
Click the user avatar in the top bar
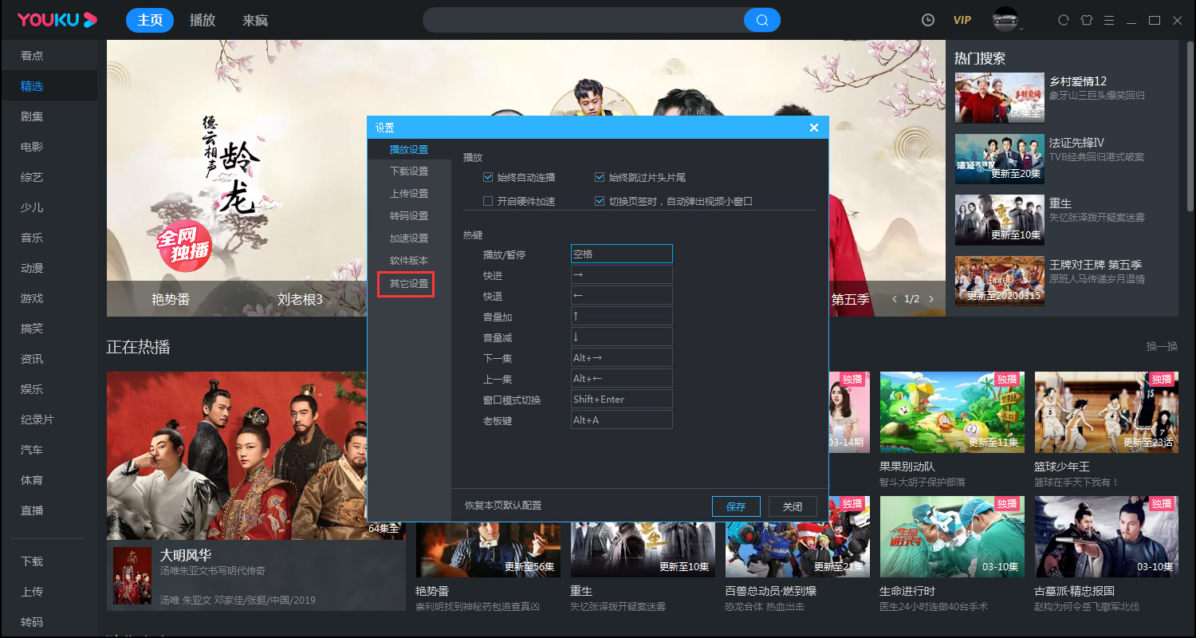coord(1003,19)
